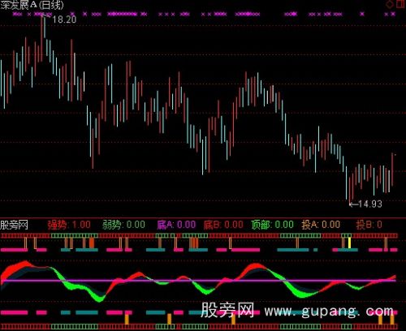Click the magenta horizontal zero line in oscillator
Image resolution: width=406 pixels, height=331 pixels.
(x=198, y=281)
